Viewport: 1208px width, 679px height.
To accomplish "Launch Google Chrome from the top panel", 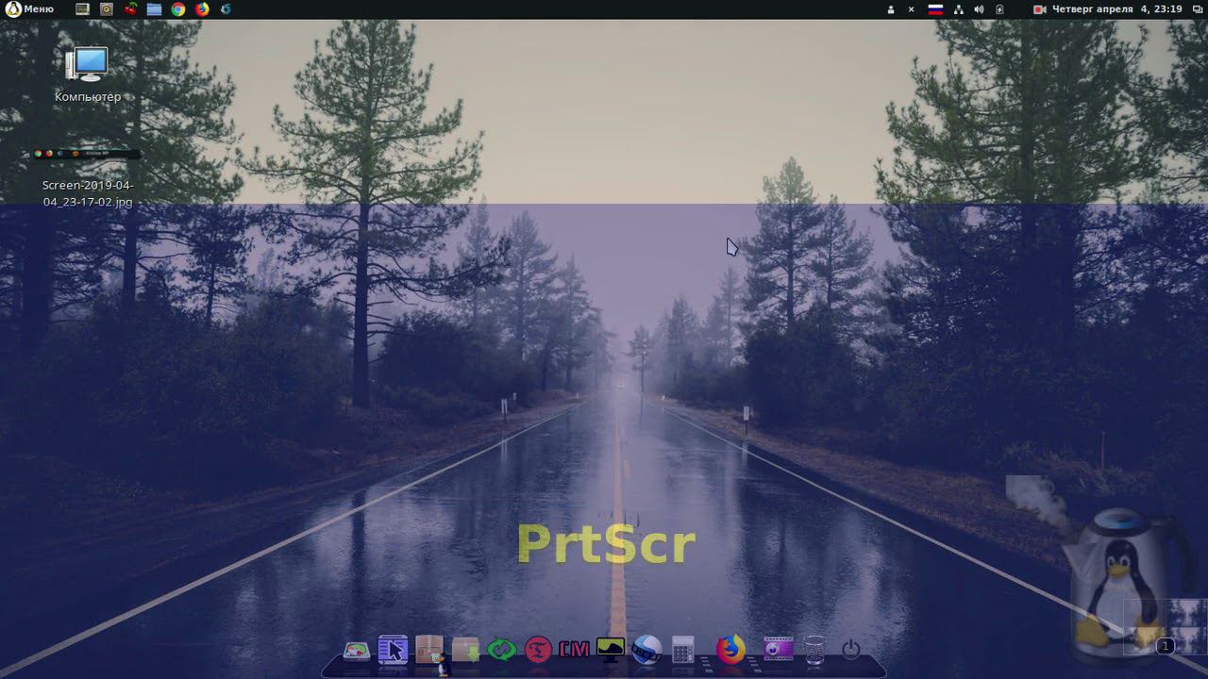I will pos(177,9).
